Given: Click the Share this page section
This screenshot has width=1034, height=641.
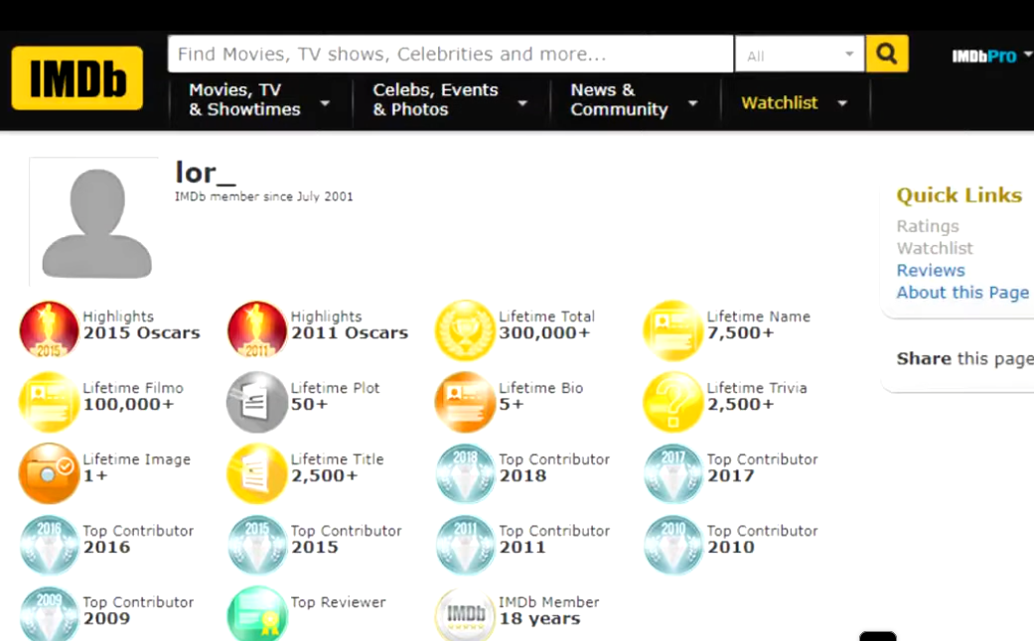Looking at the screenshot, I should [964, 359].
